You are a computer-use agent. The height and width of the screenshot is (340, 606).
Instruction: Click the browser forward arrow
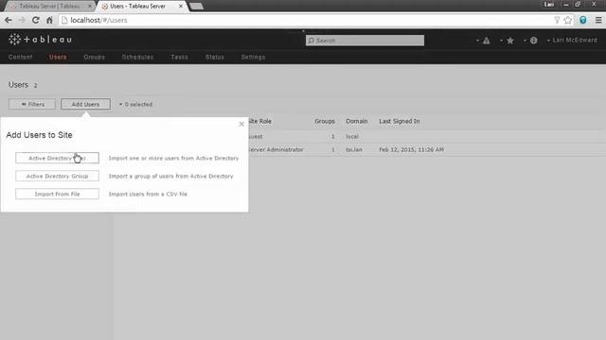[x=22, y=20]
